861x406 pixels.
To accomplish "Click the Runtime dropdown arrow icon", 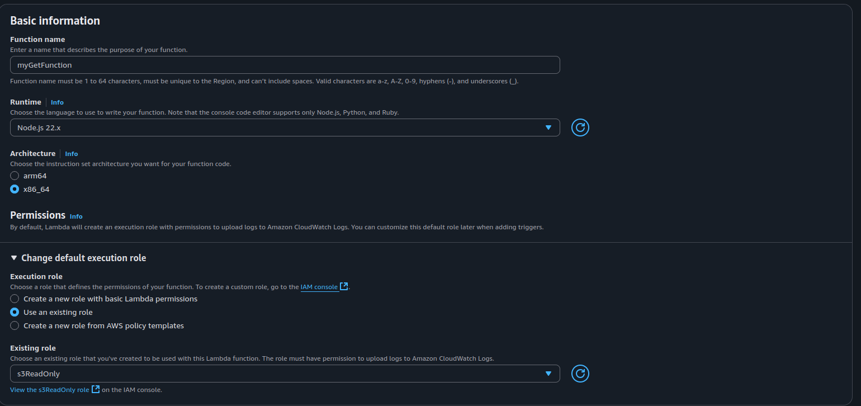I will tap(548, 128).
